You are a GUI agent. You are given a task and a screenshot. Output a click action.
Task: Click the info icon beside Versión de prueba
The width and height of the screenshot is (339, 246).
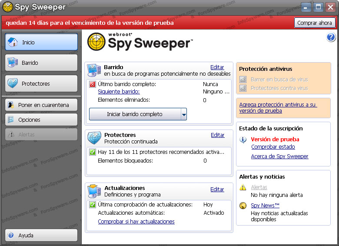pyautogui.click(x=243, y=140)
